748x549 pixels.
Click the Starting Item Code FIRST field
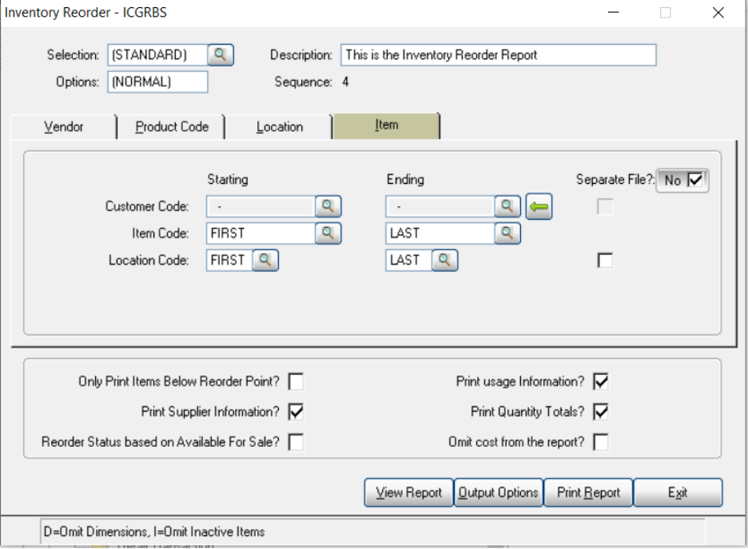point(261,233)
